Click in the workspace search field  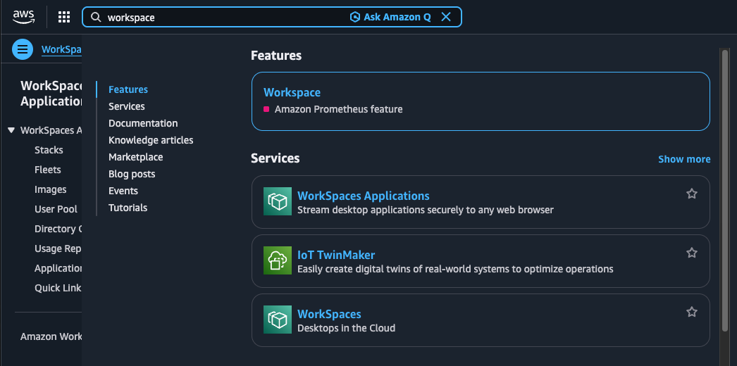(x=225, y=17)
